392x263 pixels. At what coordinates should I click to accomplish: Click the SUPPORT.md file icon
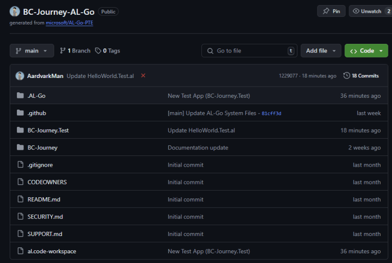click(20, 233)
